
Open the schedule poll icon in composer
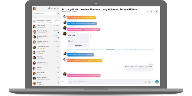point(146,82)
